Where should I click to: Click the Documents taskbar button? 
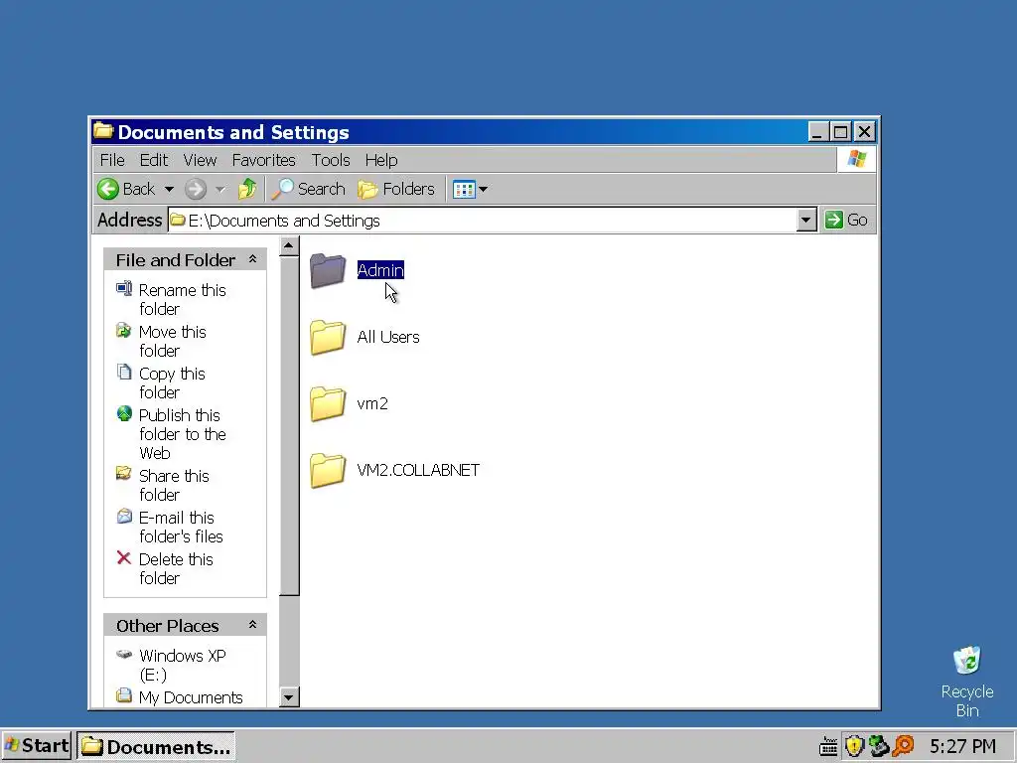(x=156, y=746)
